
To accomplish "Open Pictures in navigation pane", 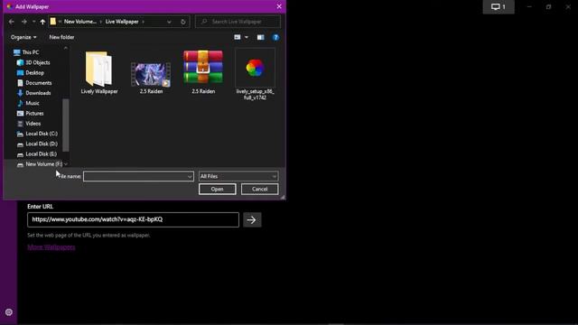I will pyautogui.click(x=34, y=114).
